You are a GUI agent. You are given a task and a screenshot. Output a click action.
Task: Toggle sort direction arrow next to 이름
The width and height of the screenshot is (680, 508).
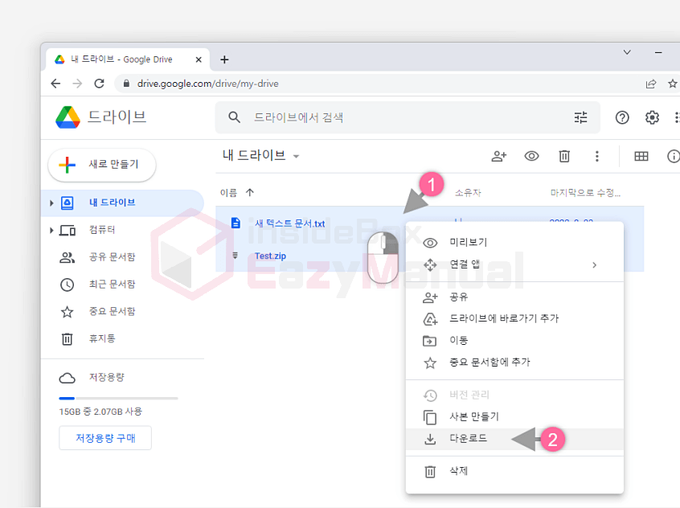250,192
